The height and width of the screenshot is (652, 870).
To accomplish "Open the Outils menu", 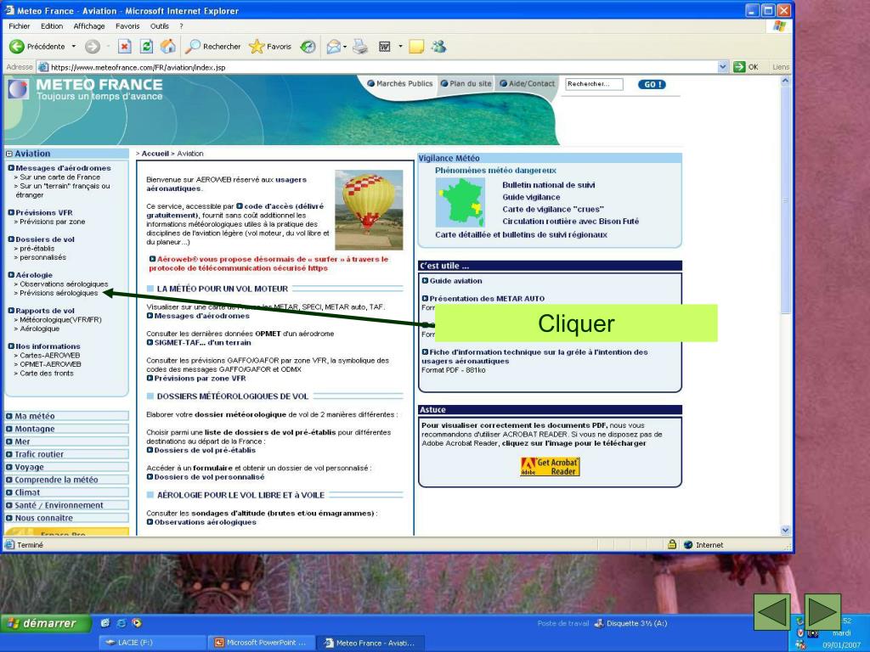I will pos(159,26).
